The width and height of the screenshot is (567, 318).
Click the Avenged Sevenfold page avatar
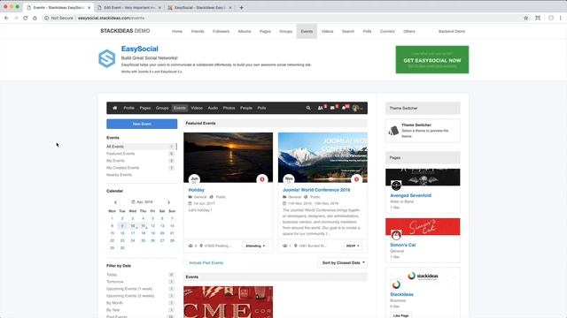click(x=396, y=185)
